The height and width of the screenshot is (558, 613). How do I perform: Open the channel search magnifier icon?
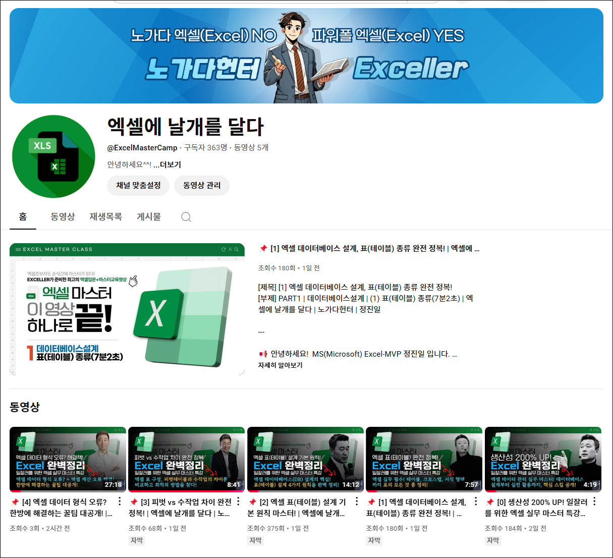186,217
